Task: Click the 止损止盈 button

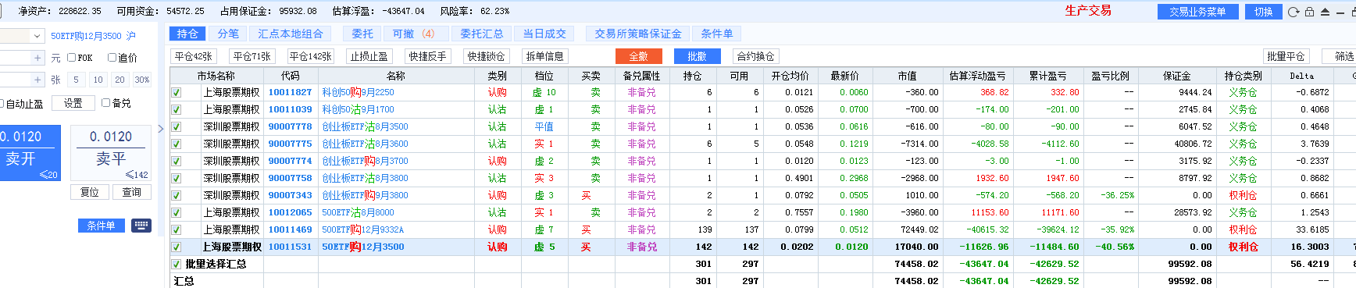Action: (369, 56)
